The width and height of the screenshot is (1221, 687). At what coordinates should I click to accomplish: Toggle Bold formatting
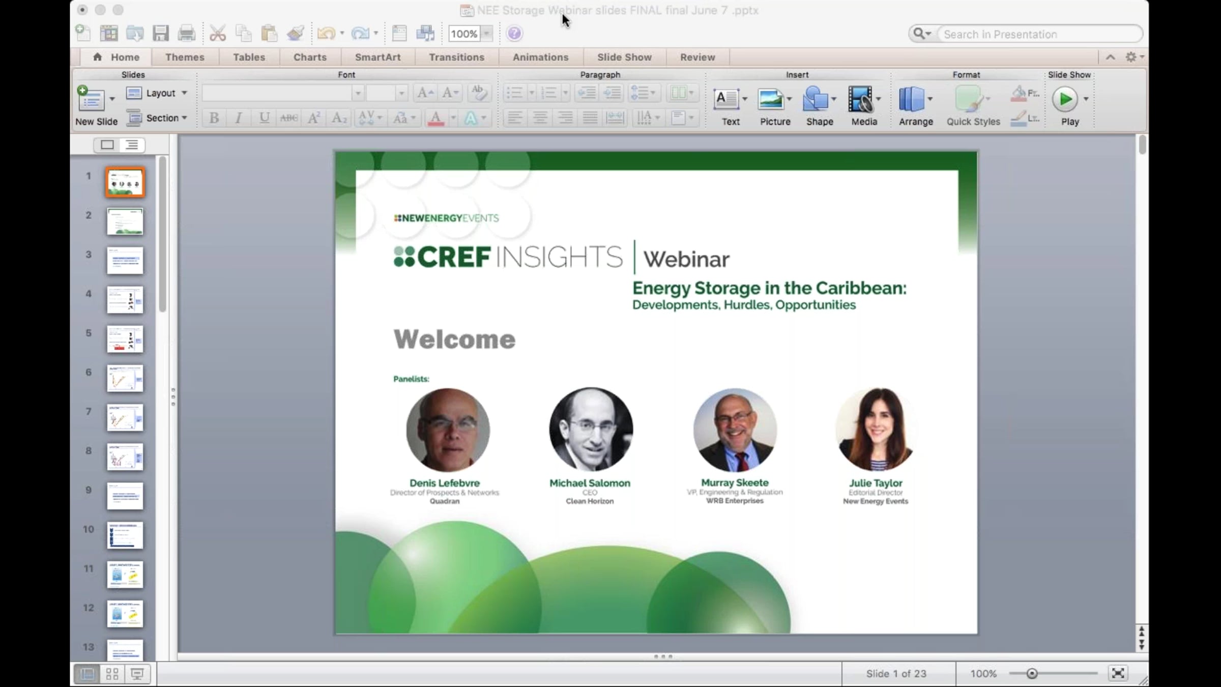(214, 118)
